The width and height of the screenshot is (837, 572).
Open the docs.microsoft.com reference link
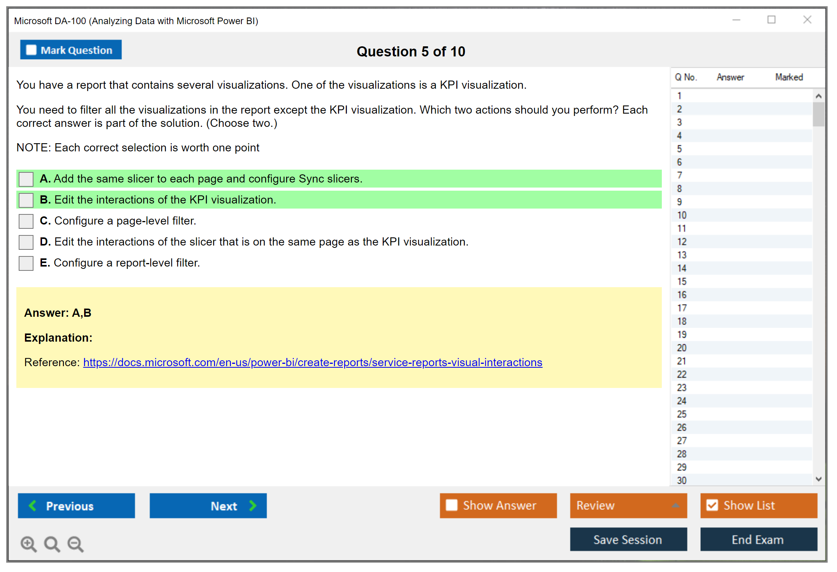[x=312, y=362]
